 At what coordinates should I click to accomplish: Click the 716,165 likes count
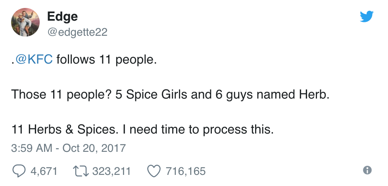(x=185, y=171)
